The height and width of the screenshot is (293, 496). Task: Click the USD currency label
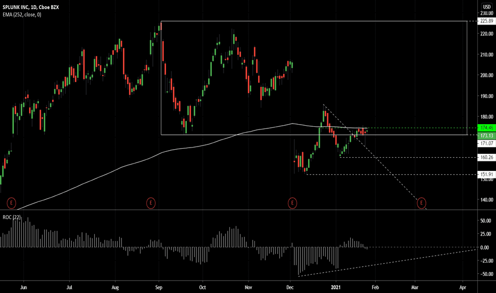coord(486,7)
